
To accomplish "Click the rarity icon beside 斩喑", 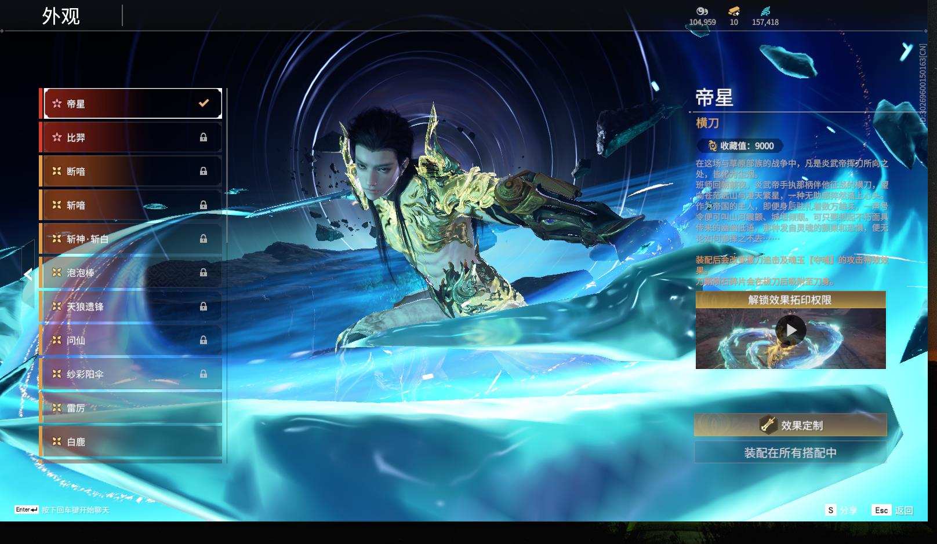I will tap(57, 205).
